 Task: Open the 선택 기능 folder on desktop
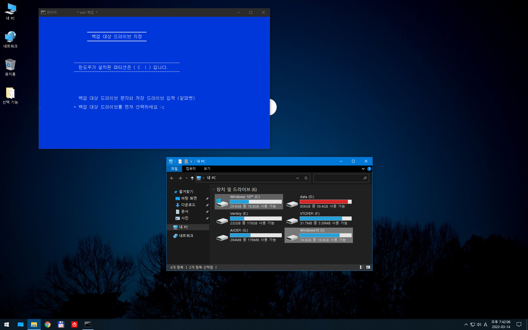(x=10, y=96)
